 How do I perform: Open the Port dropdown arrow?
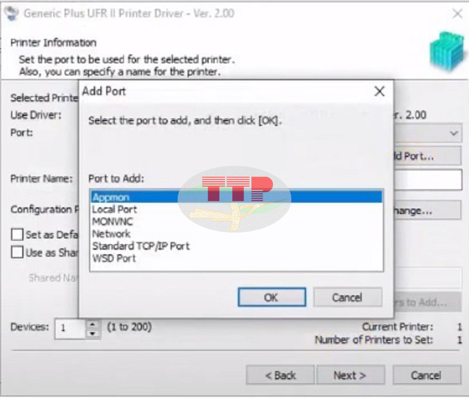[454, 132]
